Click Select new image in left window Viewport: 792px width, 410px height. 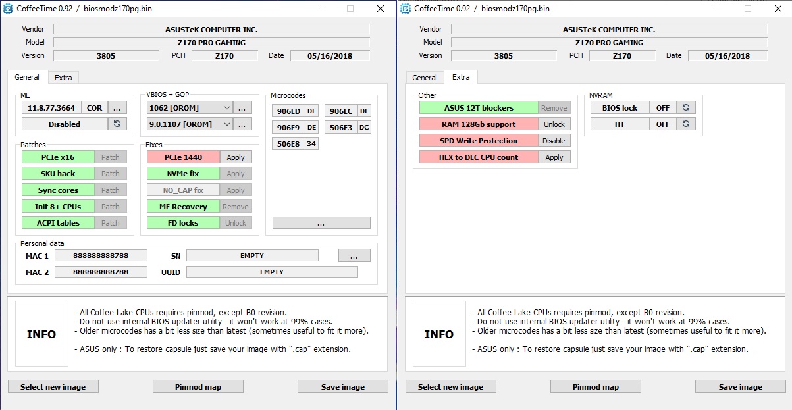(53, 387)
